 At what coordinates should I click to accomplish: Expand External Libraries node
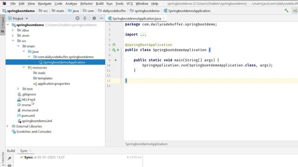tap(7, 126)
